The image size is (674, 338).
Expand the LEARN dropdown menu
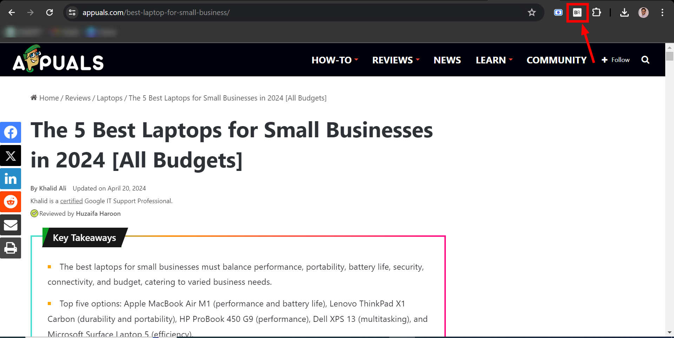(494, 60)
